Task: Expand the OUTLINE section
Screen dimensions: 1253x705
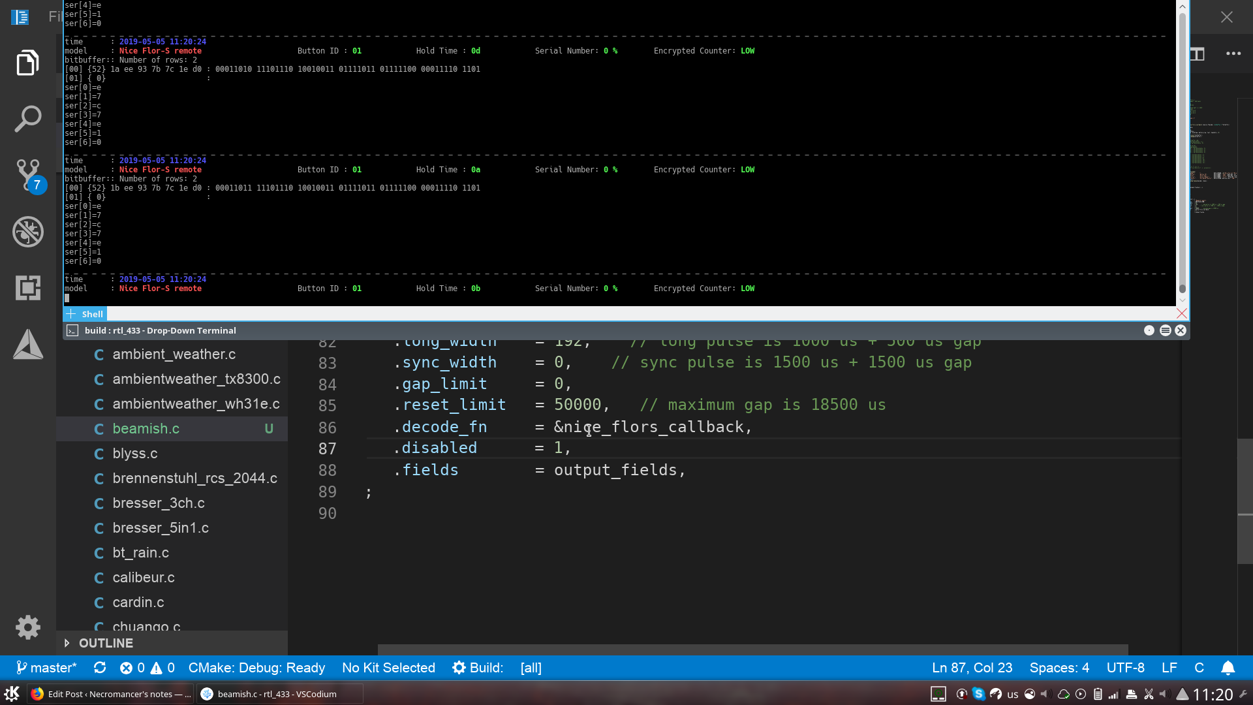Action: coord(172,643)
